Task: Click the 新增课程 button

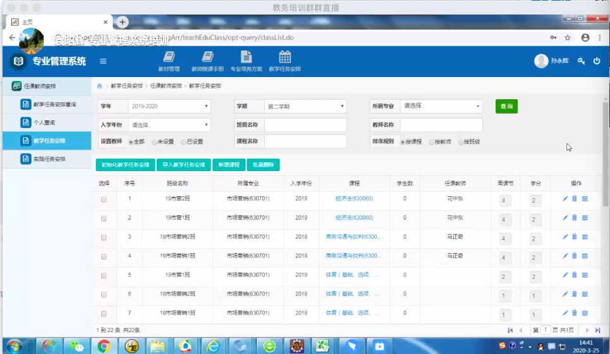Action: coord(229,165)
